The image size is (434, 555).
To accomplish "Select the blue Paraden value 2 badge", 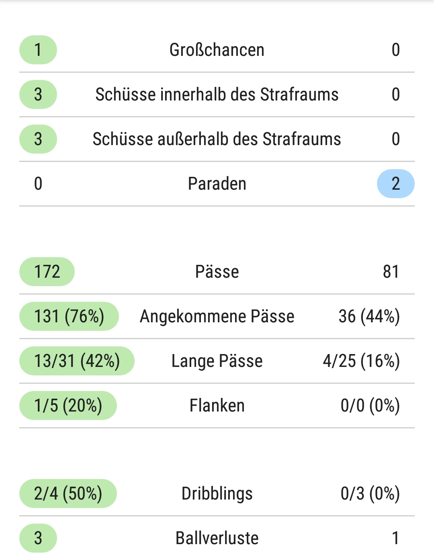I will point(396,184).
